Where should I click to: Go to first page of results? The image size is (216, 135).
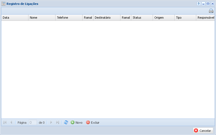(x=5, y=123)
